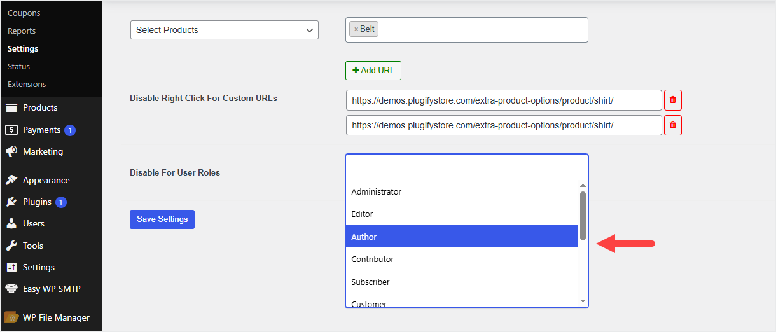
Task: Delete the first custom URL row
Action: [x=673, y=100]
